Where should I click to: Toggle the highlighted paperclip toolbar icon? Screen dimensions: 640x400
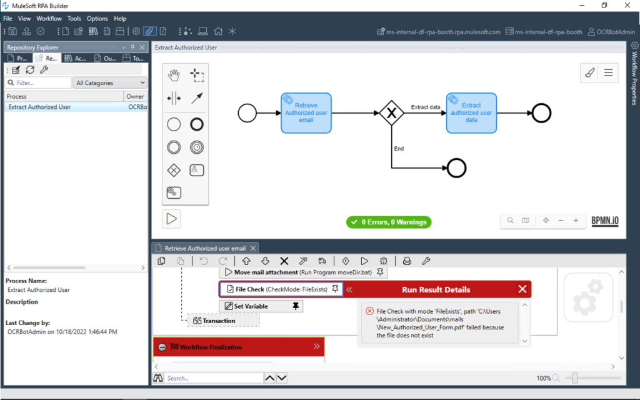tap(149, 31)
